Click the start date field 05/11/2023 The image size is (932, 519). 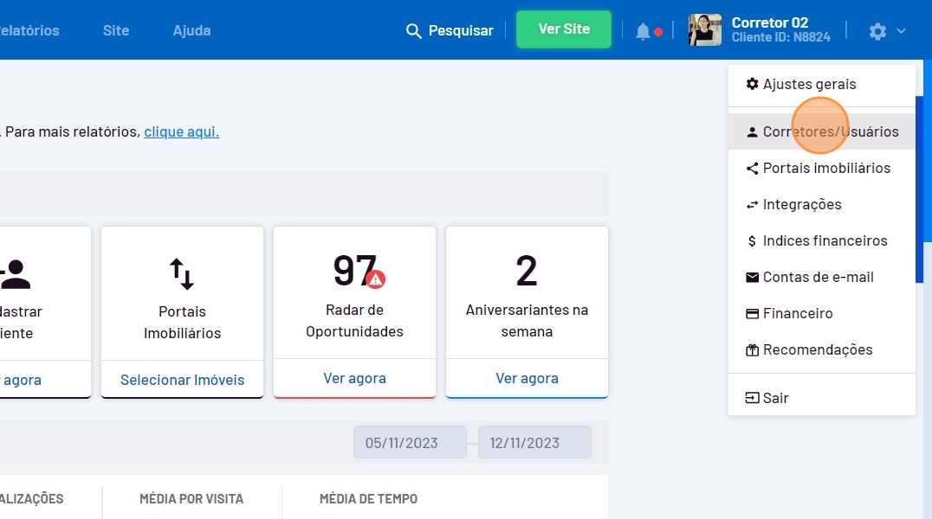410,443
